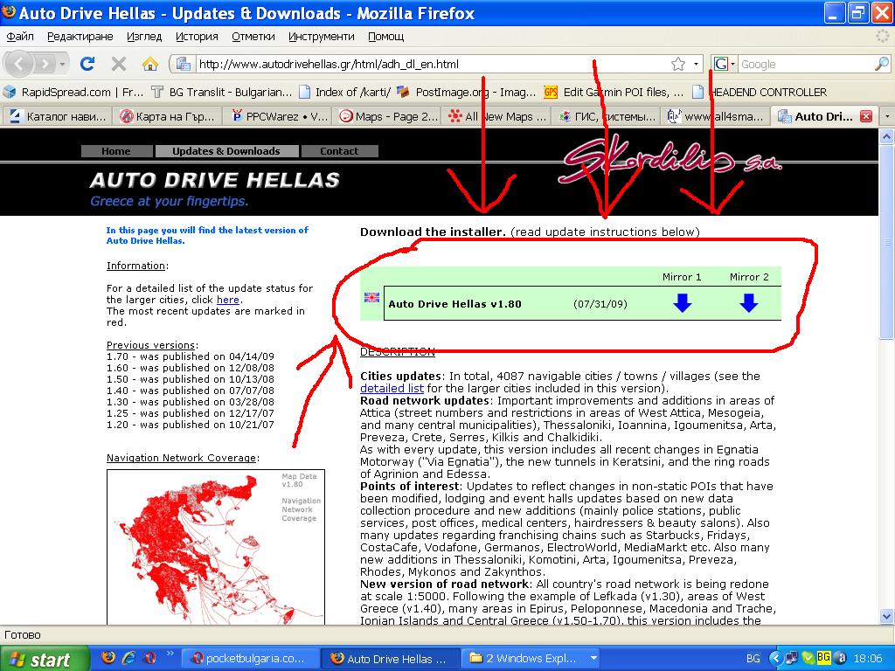Viewport: 895px width, 671px height.
Task: Go to the home page icon
Action: click(150, 63)
